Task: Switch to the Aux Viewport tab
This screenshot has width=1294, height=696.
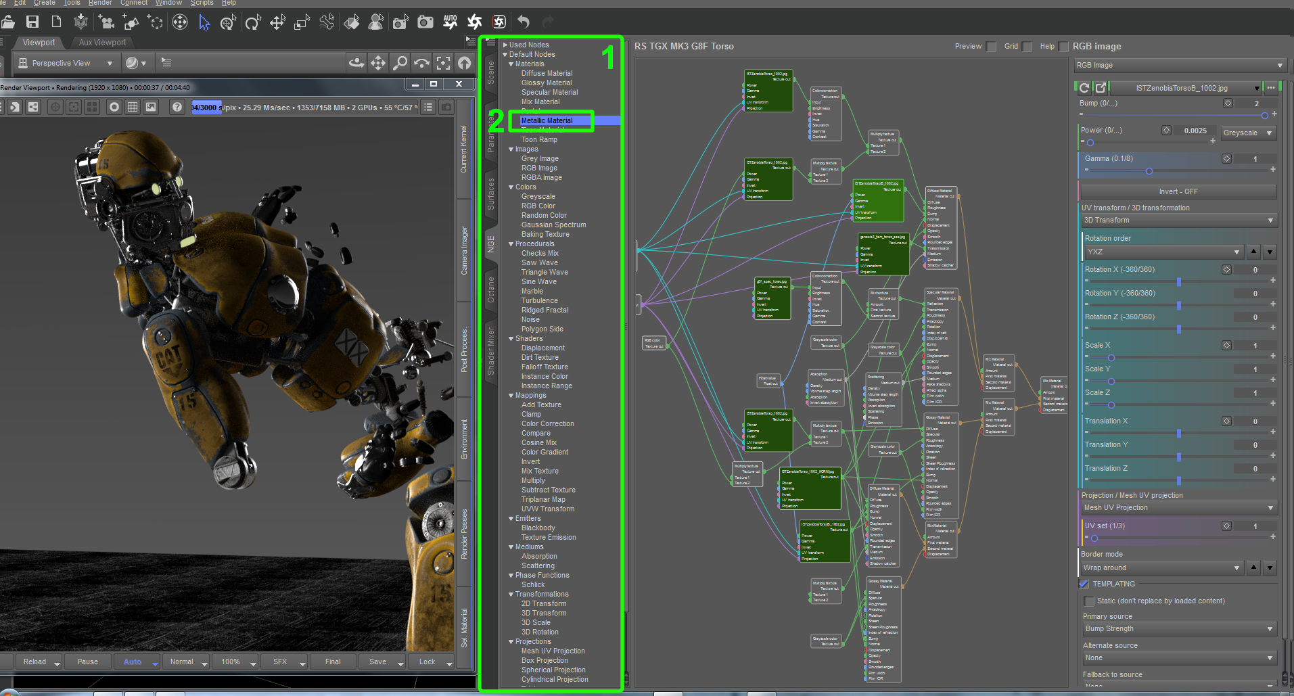Action: [102, 43]
